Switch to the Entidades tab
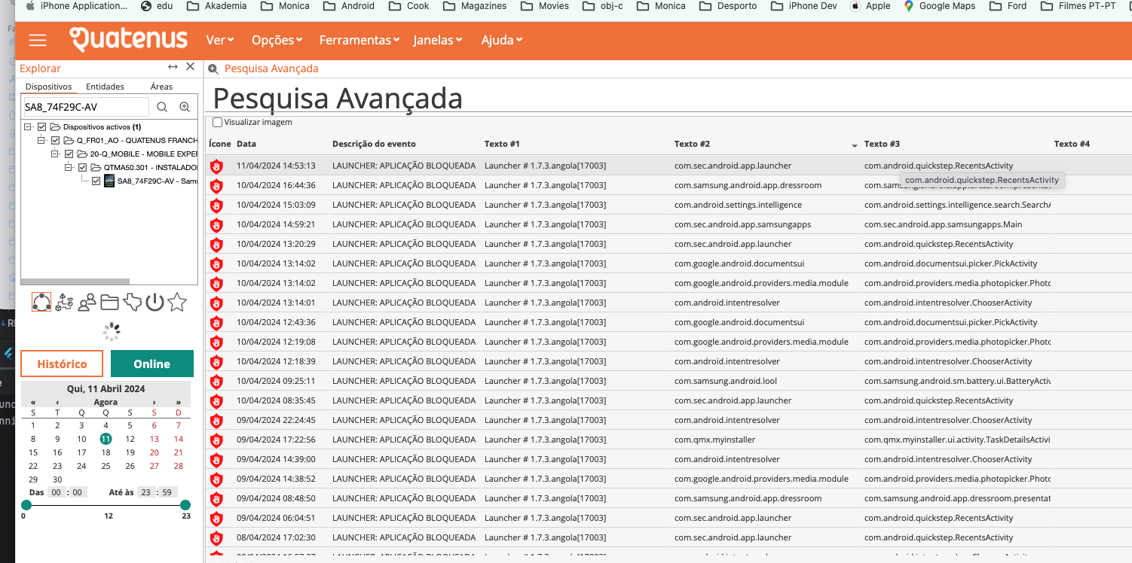The width and height of the screenshot is (1132, 563). tap(105, 87)
